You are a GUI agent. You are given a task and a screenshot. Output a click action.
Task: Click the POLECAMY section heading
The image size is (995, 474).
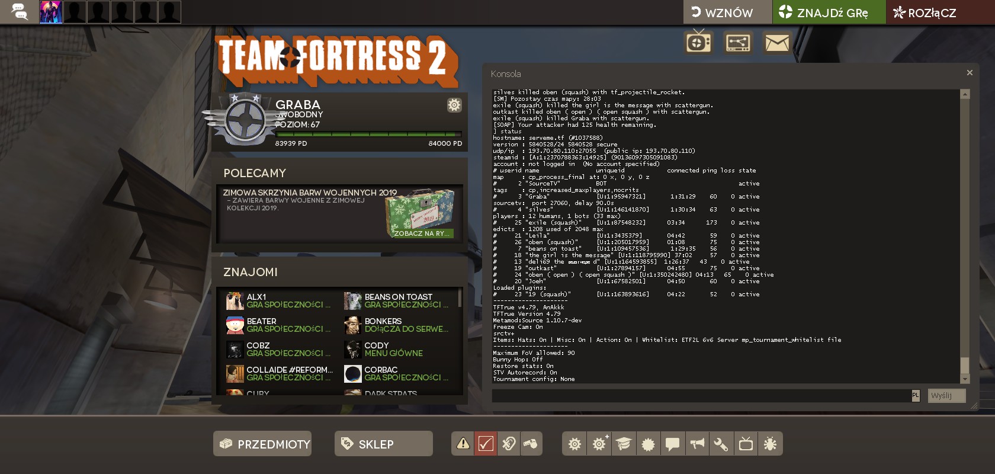click(x=255, y=173)
